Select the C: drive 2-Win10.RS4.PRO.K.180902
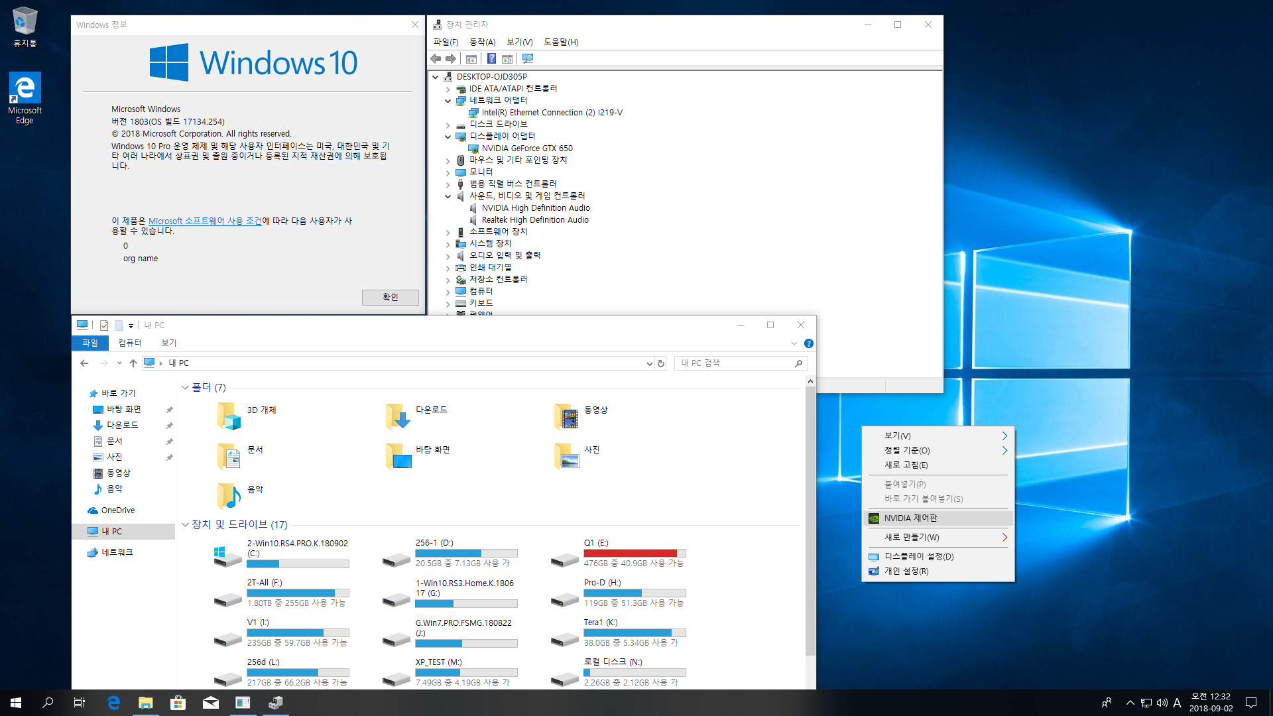This screenshot has height=716, width=1273. point(282,554)
